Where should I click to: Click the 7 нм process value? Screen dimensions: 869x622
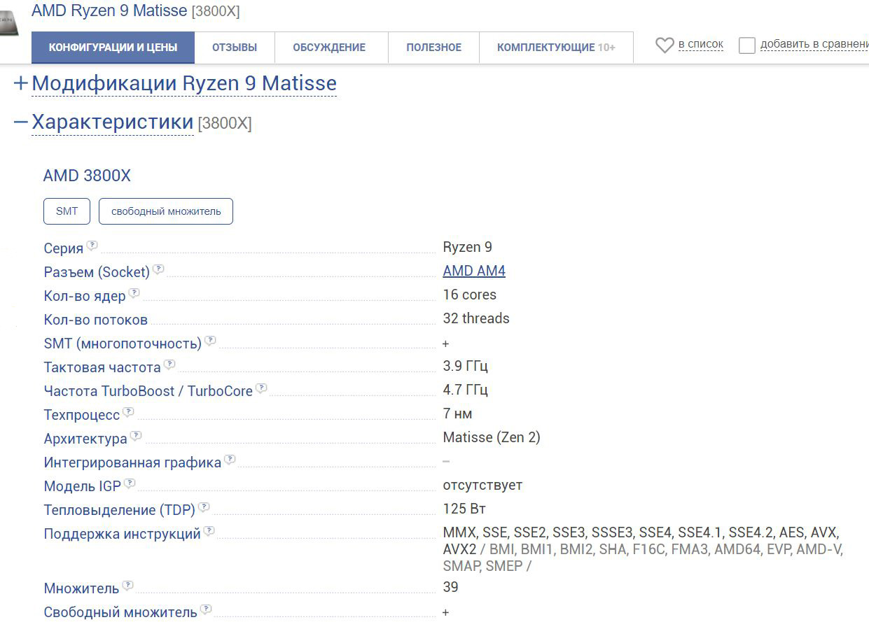coord(458,414)
